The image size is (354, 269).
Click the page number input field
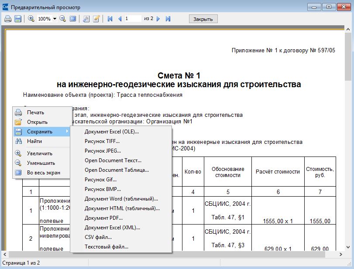coord(133,18)
